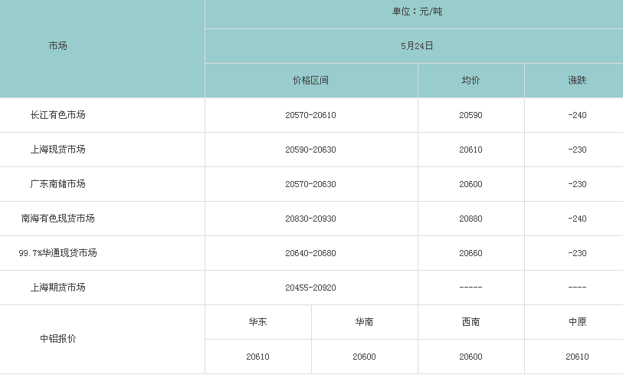
Task: Select average price 20590
Action: click(471, 115)
